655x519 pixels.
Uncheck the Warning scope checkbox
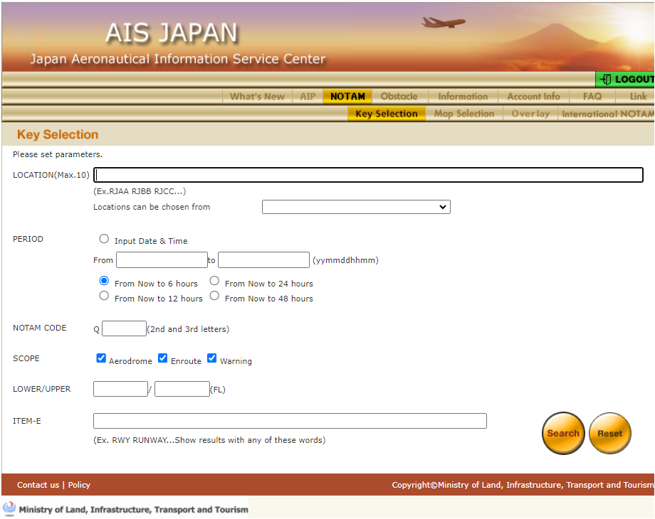tap(211, 358)
